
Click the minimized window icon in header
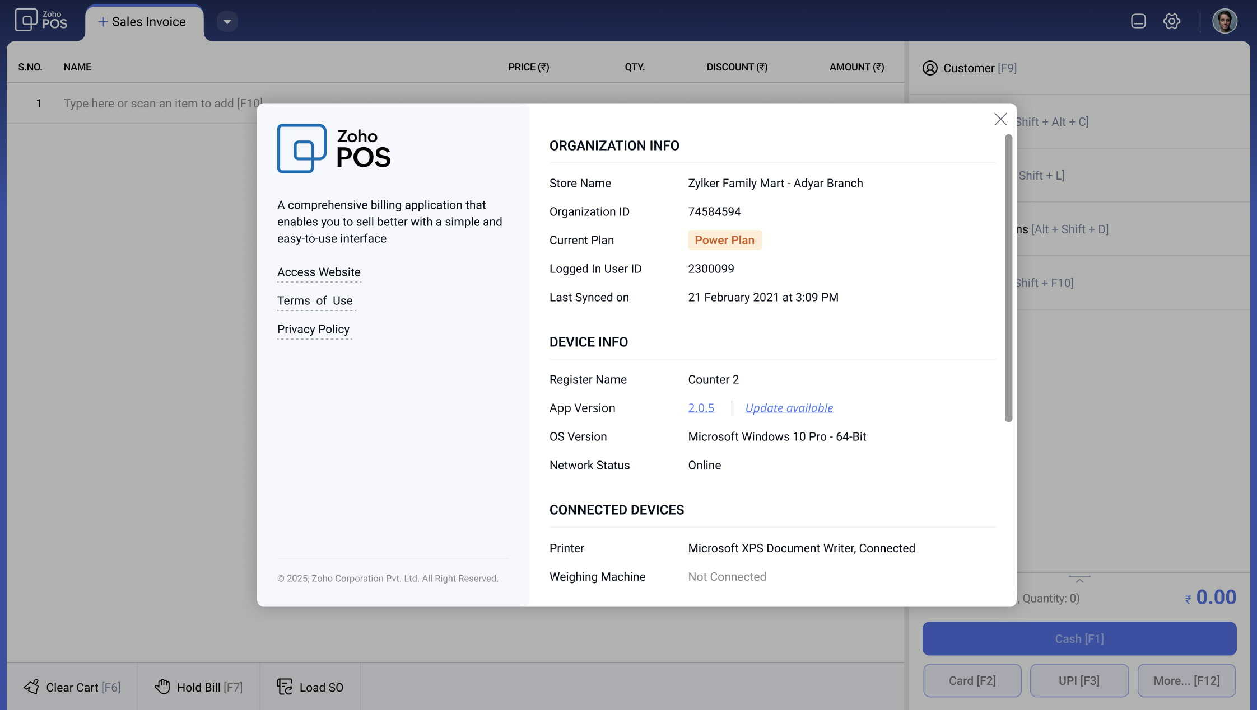click(1138, 21)
